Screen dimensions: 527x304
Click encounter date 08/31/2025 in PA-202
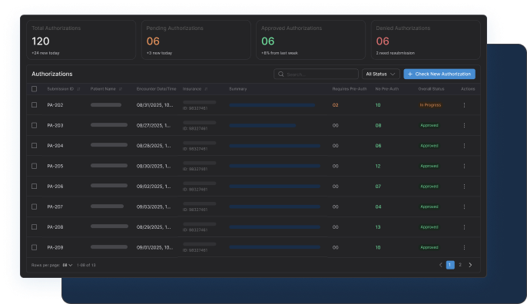(x=155, y=105)
